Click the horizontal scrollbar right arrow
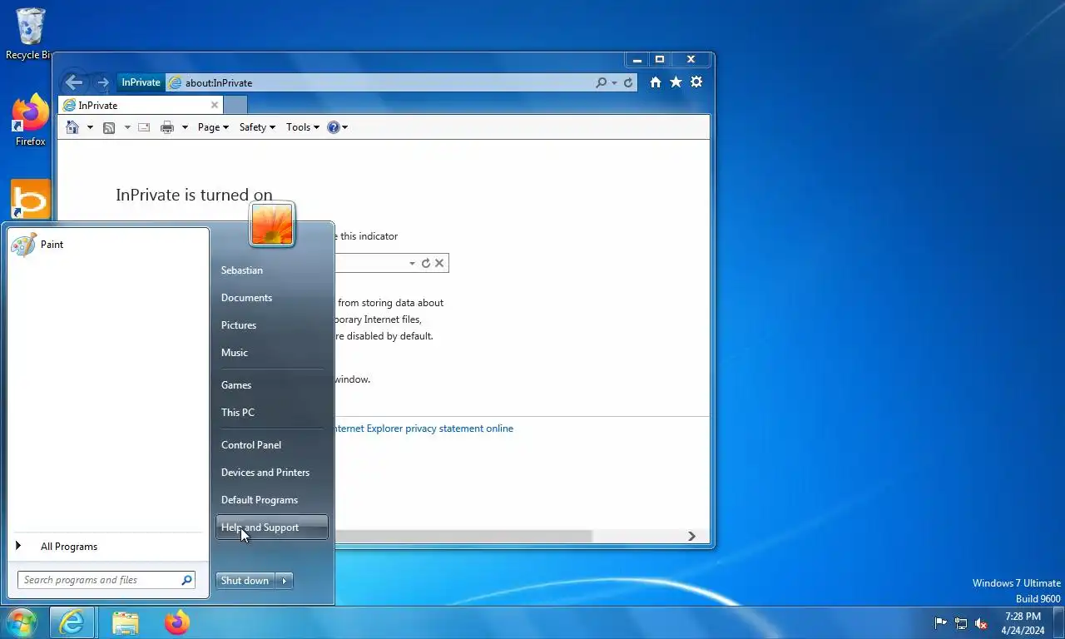 point(691,537)
